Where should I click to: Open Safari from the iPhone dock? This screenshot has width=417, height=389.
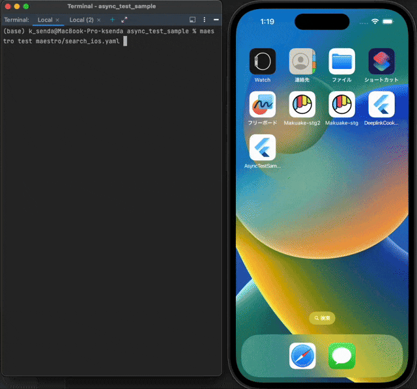[x=302, y=356]
